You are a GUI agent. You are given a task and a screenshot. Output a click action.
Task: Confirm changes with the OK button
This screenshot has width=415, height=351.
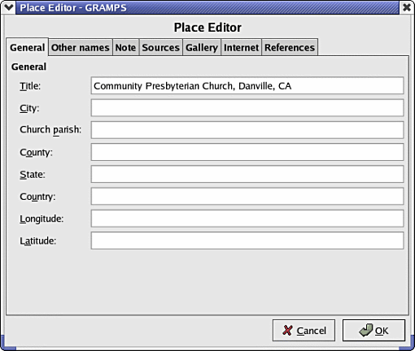[x=373, y=331]
